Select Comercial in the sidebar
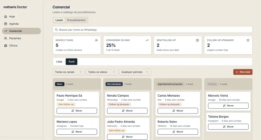 [21, 31]
